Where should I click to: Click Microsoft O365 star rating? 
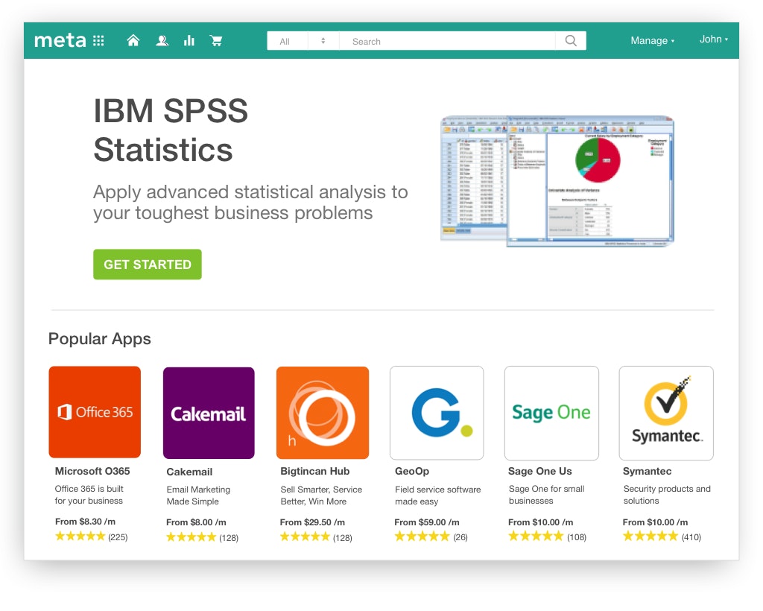click(80, 536)
